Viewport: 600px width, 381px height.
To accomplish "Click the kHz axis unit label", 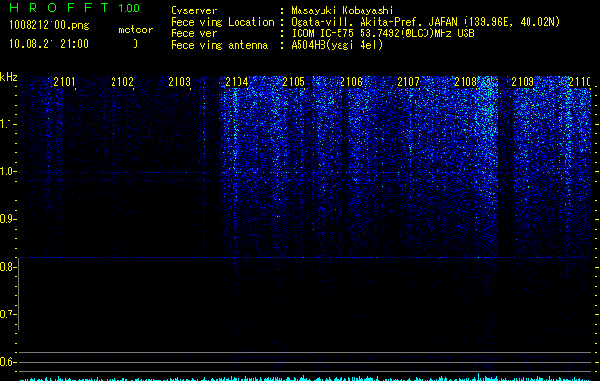I will 9,77.
